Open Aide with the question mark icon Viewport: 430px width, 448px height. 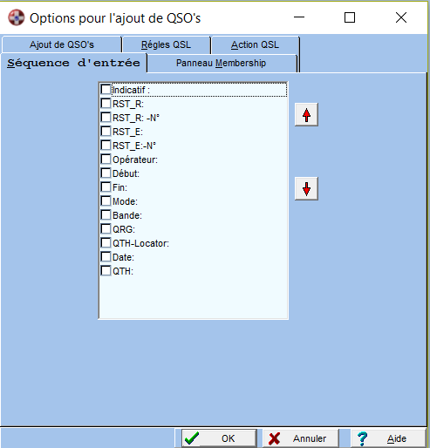point(388,438)
